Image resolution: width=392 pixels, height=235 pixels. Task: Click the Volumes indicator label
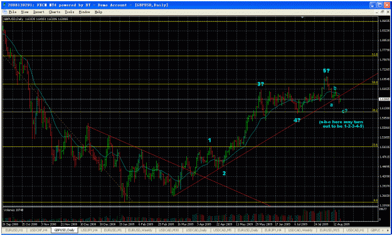[x=13, y=210]
